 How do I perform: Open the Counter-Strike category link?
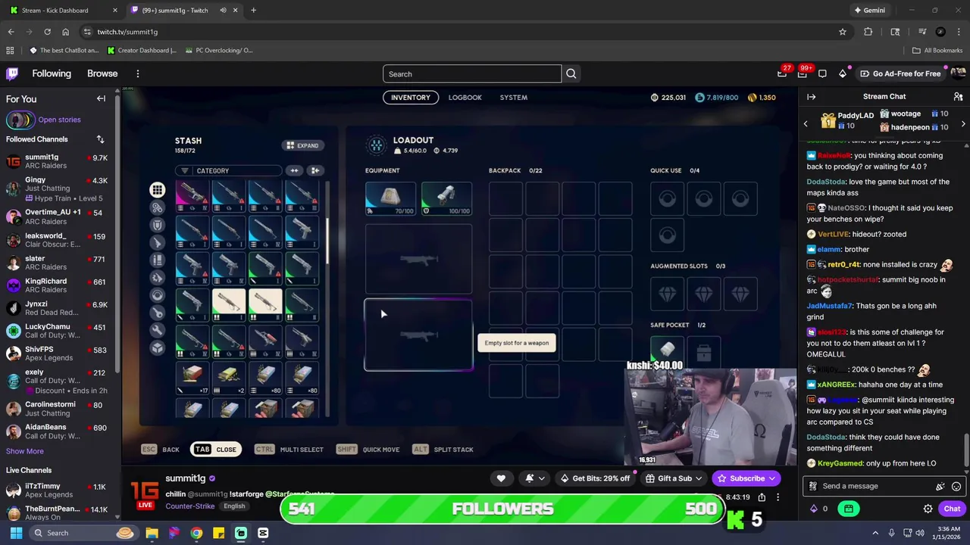[x=189, y=506]
